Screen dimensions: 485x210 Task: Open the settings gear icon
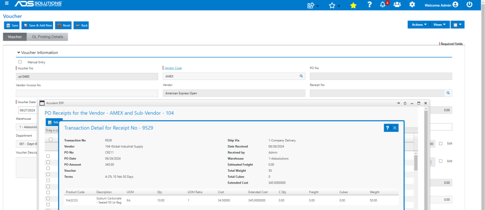[412, 5]
